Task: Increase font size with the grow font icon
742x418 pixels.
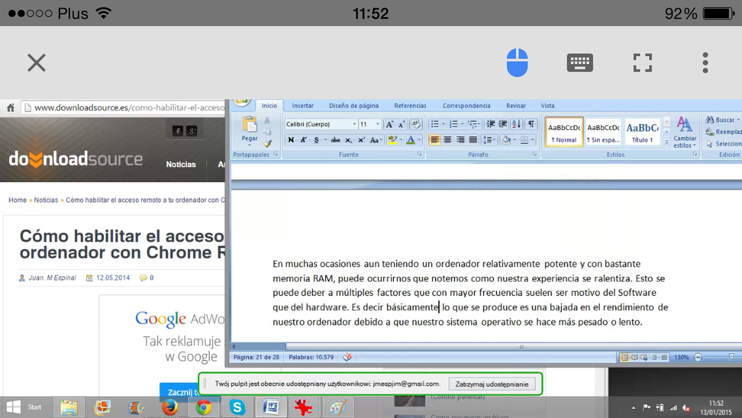Action: coord(389,124)
